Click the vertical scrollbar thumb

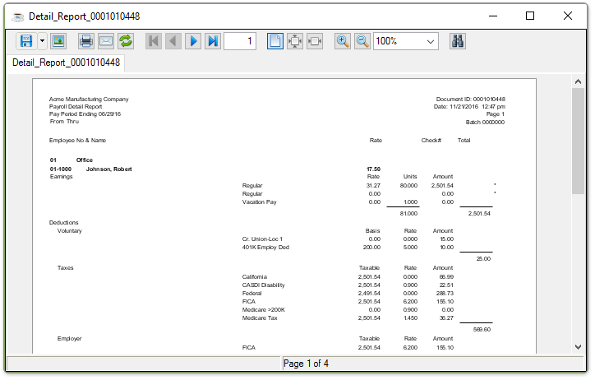578,141
